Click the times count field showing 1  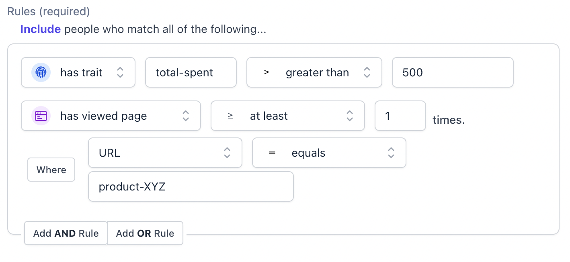pyautogui.click(x=400, y=116)
